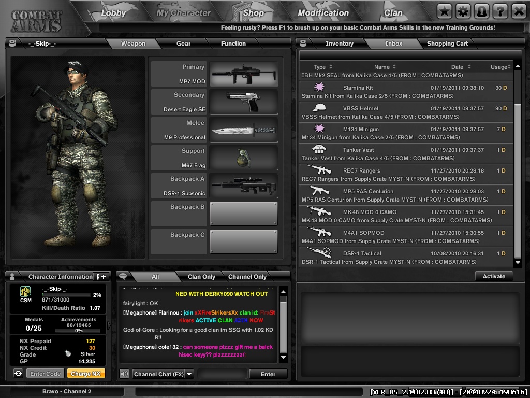Image resolution: width=530 pixels, height=398 pixels.
Task: Mute chat with the speaker icon
Action: [124, 374]
